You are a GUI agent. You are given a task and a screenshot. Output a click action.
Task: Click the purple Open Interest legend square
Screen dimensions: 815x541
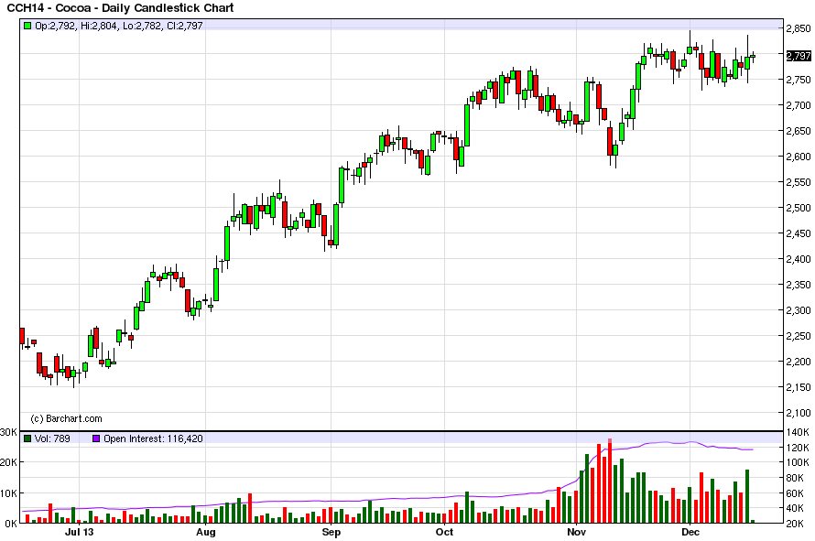pos(95,438)
